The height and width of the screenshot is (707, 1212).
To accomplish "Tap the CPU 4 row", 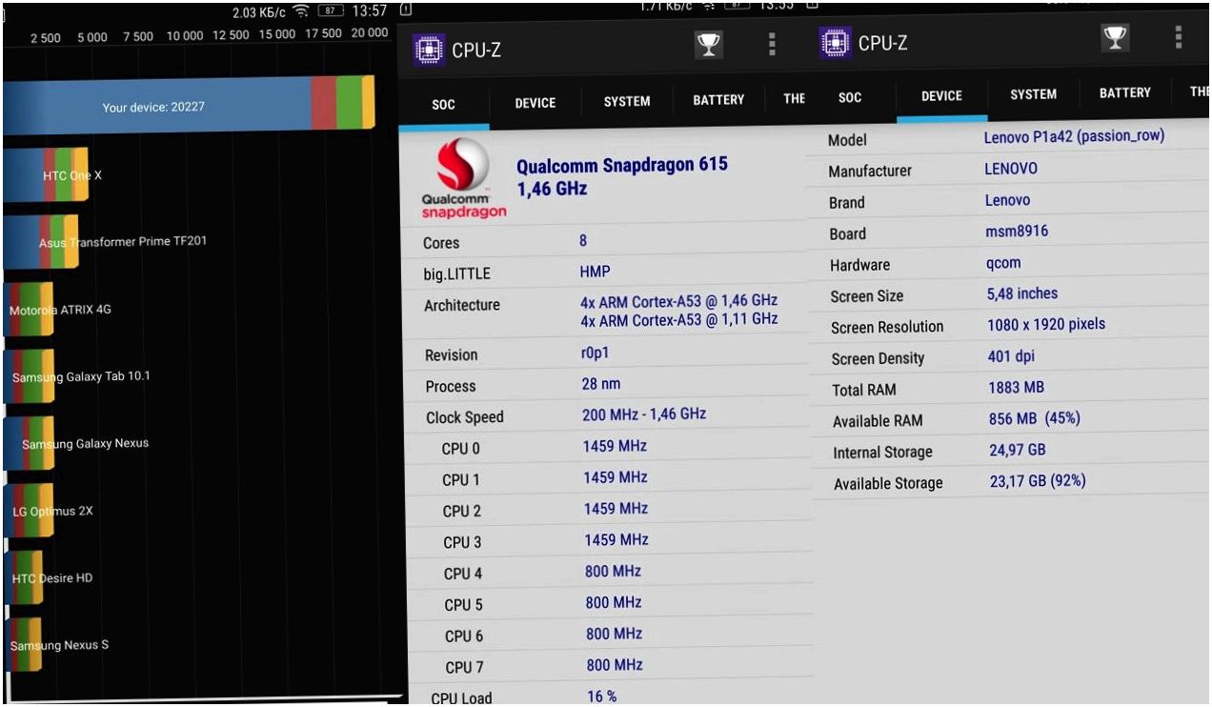I will (610, 573).
